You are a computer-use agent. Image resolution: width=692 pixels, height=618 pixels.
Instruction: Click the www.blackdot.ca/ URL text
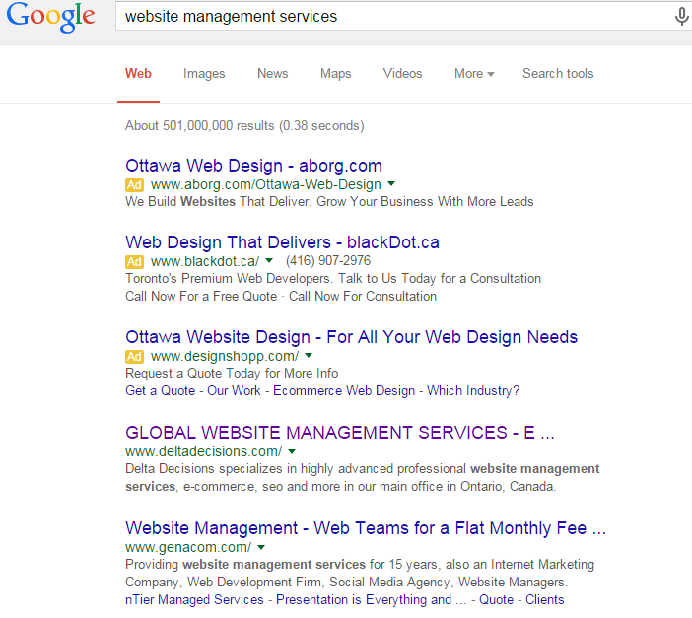(205, 261)
